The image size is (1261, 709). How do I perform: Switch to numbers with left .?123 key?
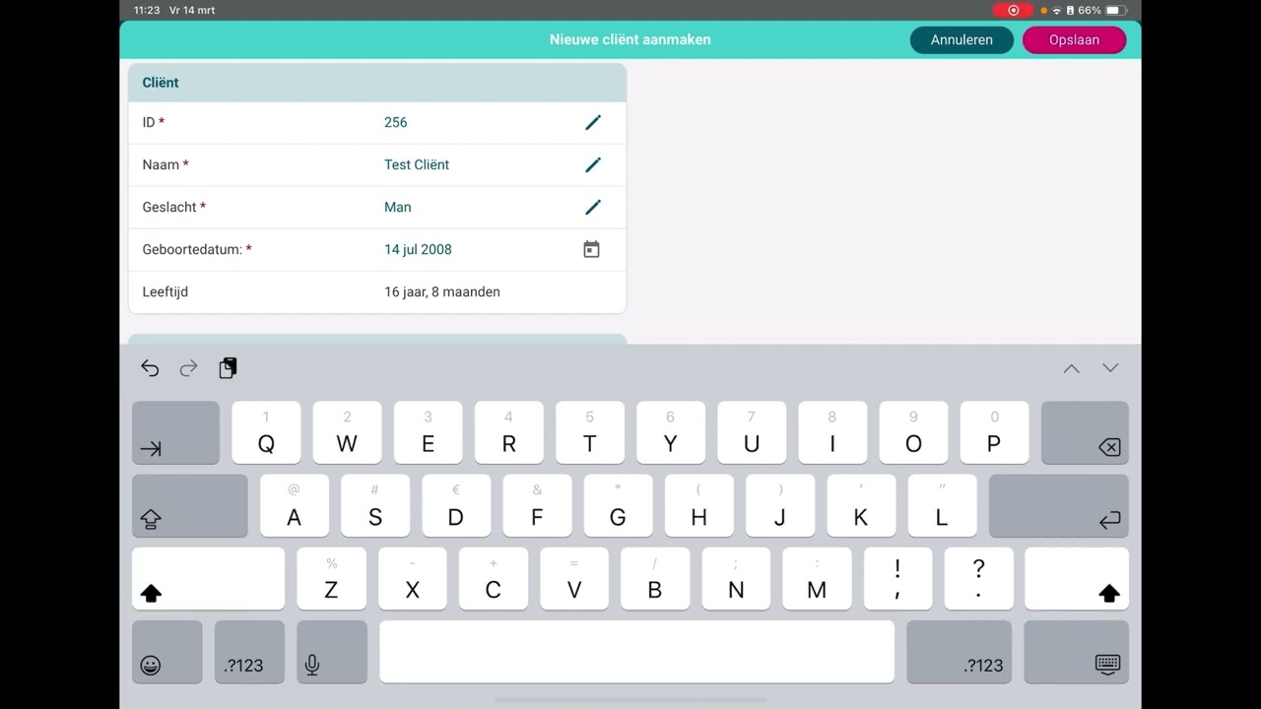pyautogui.click(x=249, y=652)
